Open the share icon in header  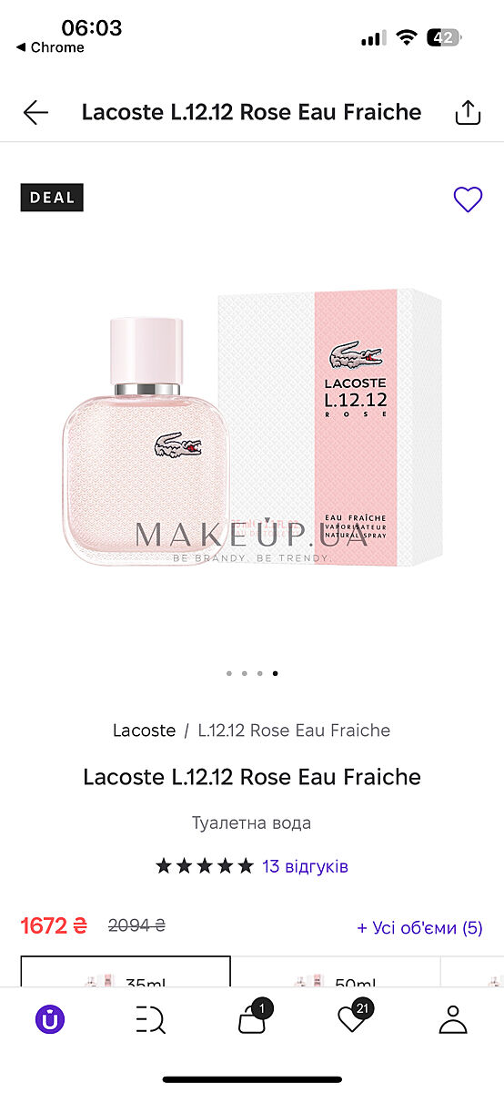[467, 112]
